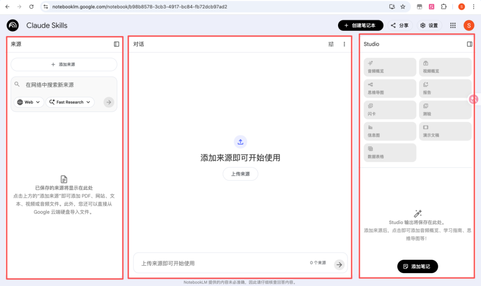The image size is (481, 286).
Task: Open the 设置 settings menu
Action: tap(429, 25)
